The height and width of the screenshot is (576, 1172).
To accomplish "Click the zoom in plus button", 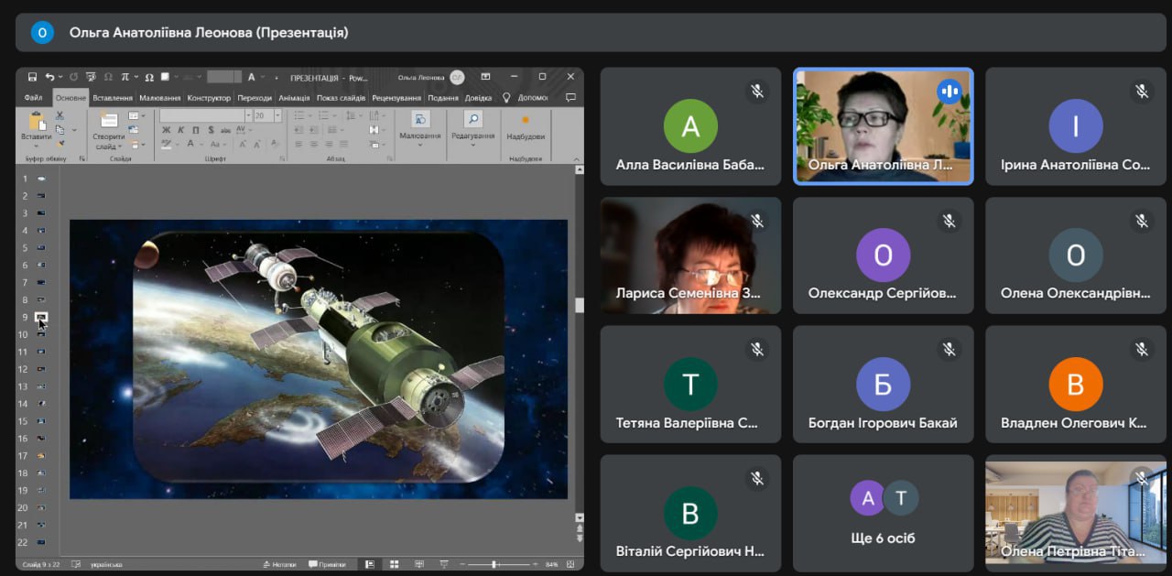I will (x=535, y=564).
